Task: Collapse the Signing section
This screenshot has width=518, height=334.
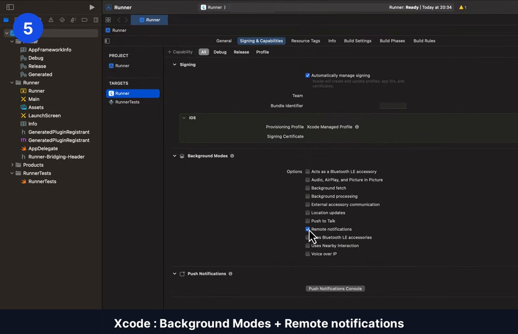Action: (174, 64)
